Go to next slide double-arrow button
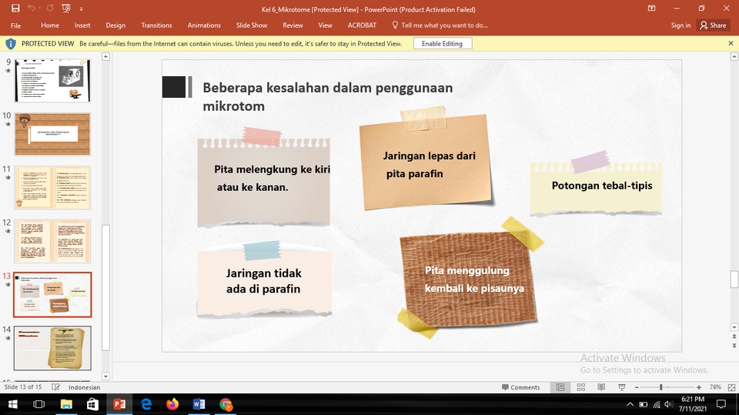 (x=734, y=346)
